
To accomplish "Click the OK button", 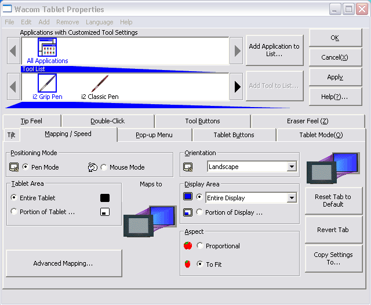I will (x=335, y=38).
